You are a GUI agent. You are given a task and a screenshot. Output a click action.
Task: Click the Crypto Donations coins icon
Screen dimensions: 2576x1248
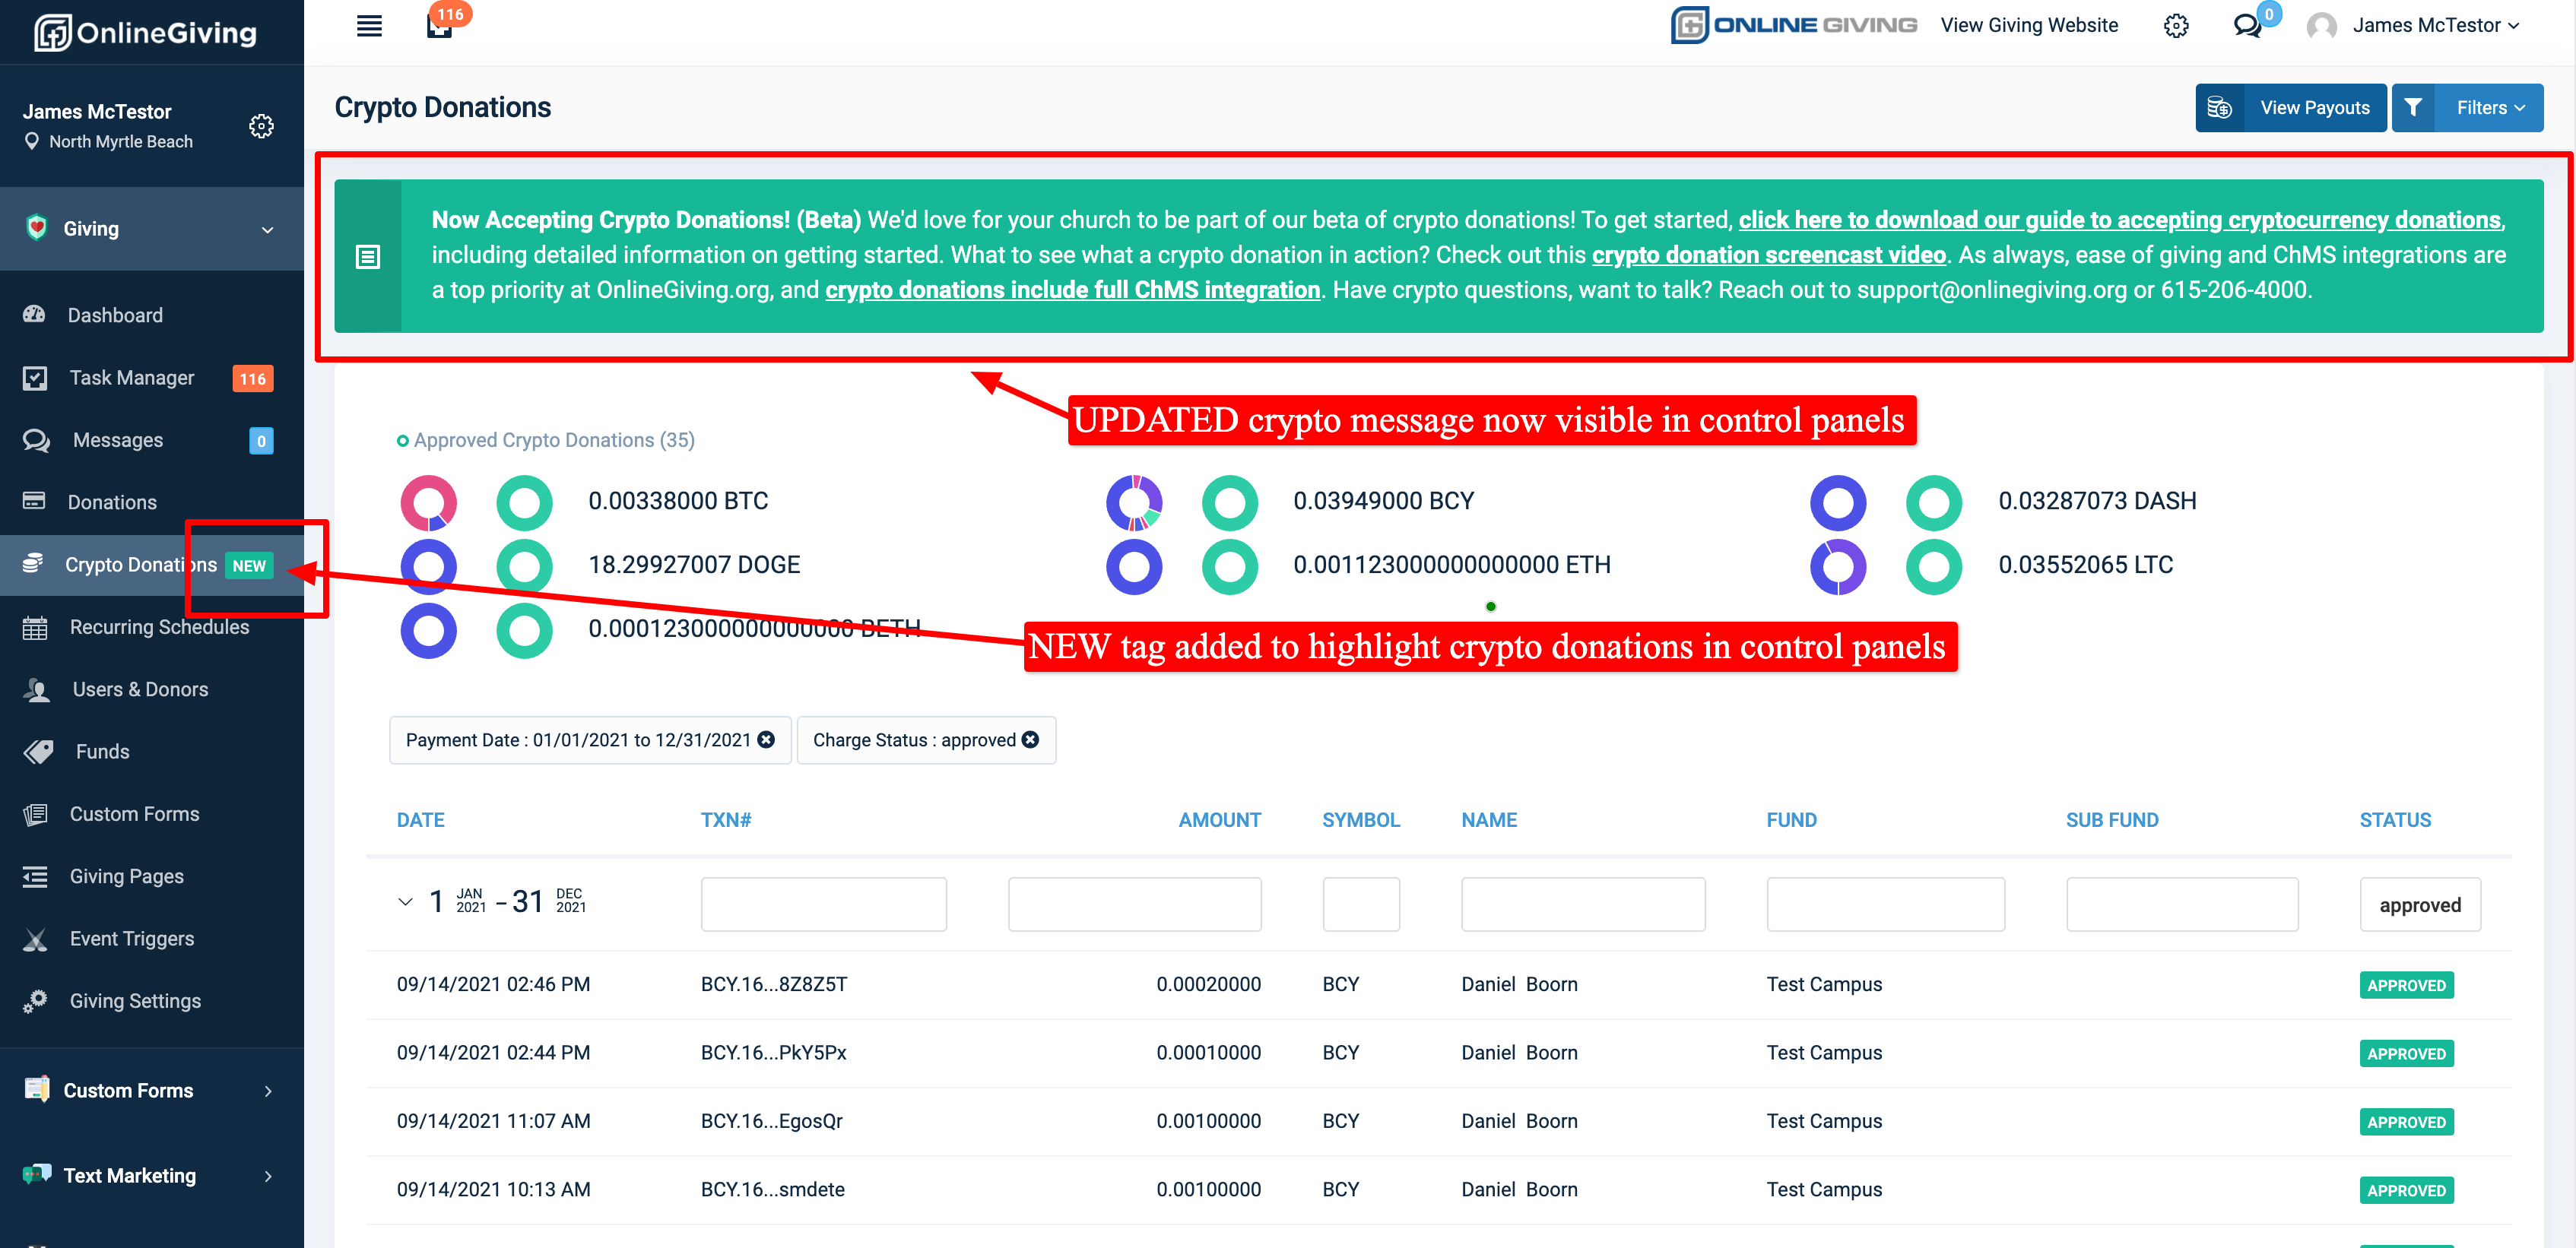(33, 564)
